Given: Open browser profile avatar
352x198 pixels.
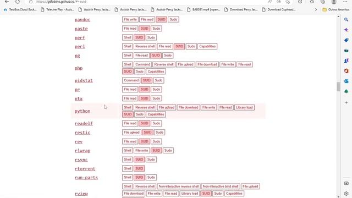Looking at the screenshot, I should click(x=334, y=2).
